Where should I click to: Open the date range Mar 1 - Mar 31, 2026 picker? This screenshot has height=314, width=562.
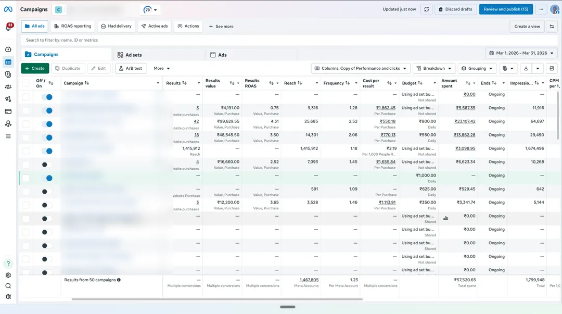pos(521,53)
